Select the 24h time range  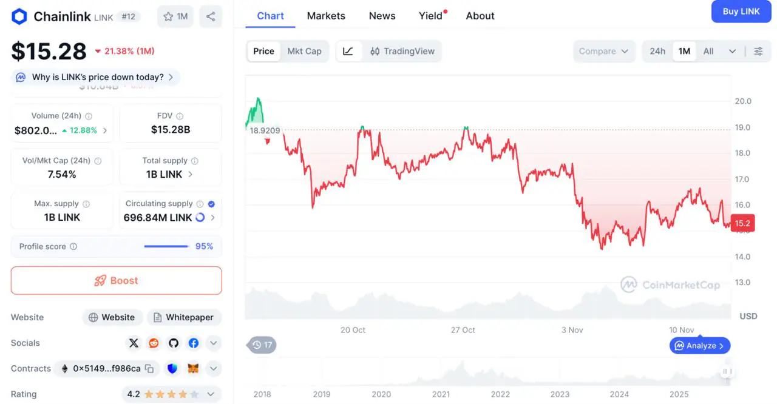pyautogui.click(x=657, y=52)
